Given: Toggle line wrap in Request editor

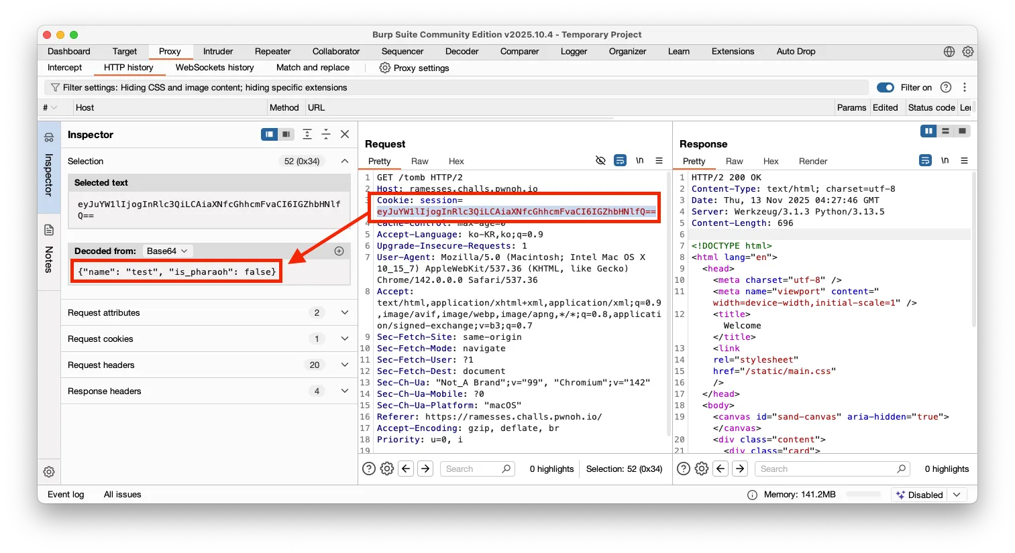Looking at the screenshot, I should point(620,161).
